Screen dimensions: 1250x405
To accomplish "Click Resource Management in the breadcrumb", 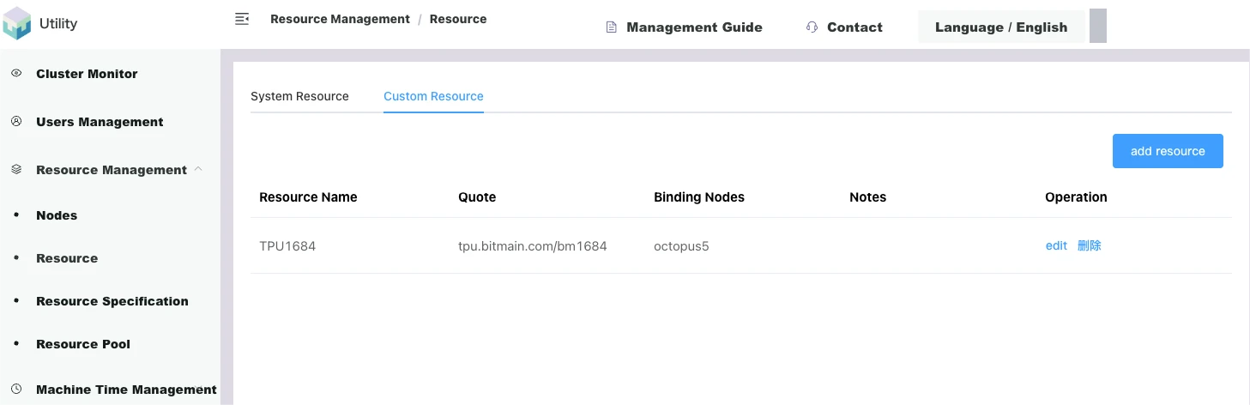I will 340,19.
